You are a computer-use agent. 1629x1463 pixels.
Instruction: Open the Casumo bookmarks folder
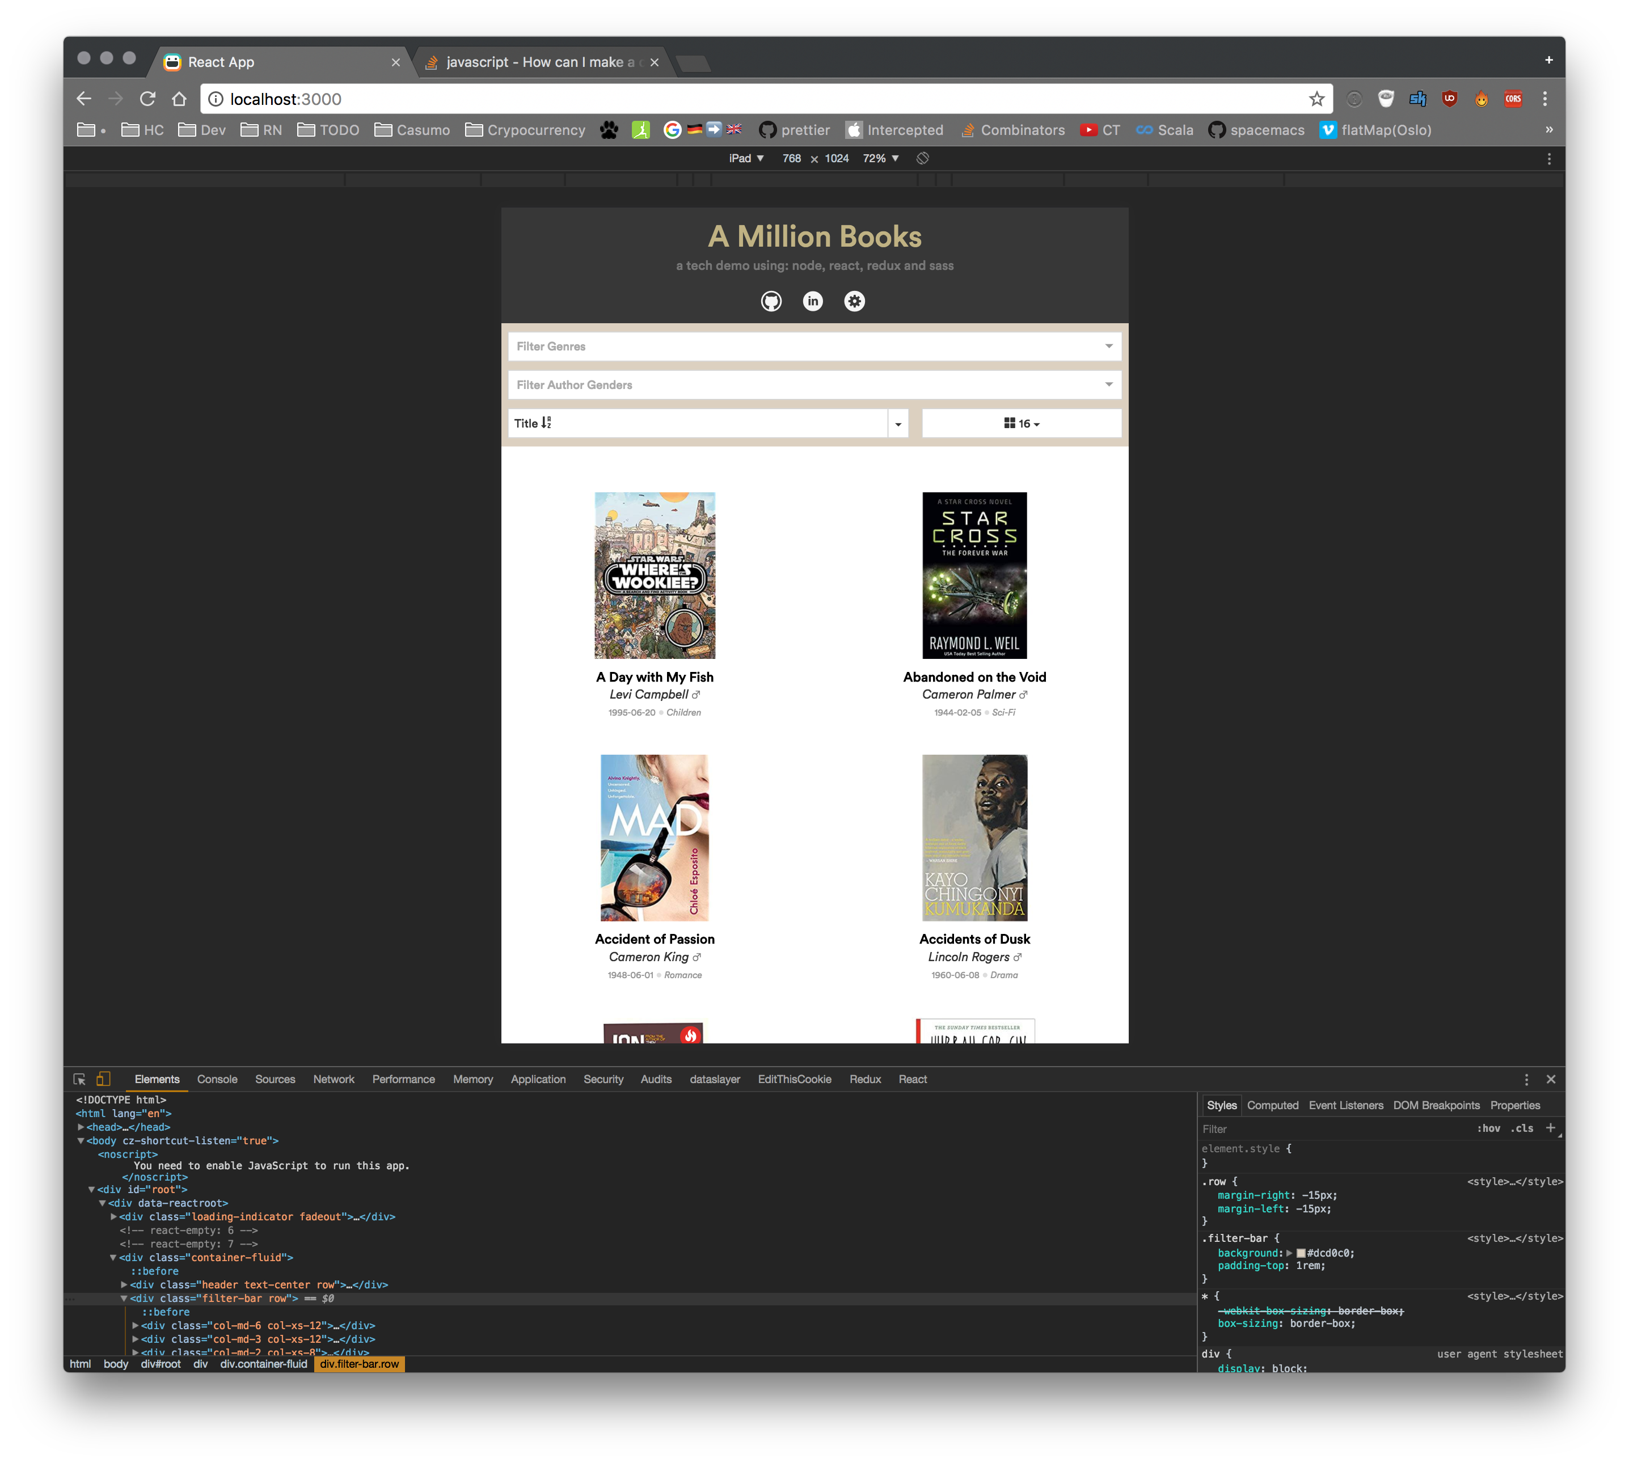tap(412, 130)
